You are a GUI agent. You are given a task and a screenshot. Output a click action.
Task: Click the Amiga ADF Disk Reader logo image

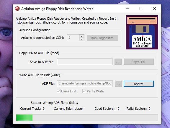(x=142, y=32)
